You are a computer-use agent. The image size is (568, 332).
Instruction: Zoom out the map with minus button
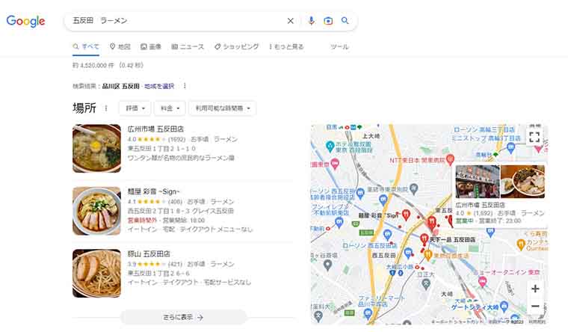pos(535,306)
